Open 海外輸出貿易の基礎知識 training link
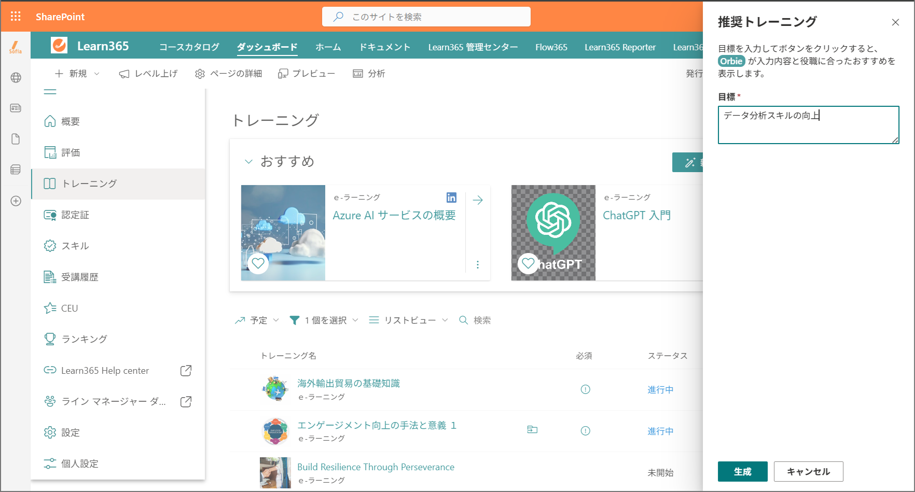The image size is (915, 492). [349, 383]
